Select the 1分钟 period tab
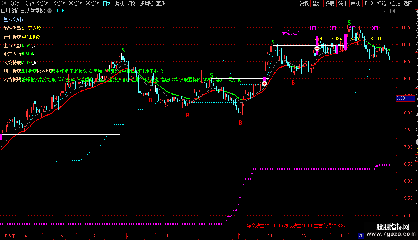The image size is (418, 240). (28, 3)
